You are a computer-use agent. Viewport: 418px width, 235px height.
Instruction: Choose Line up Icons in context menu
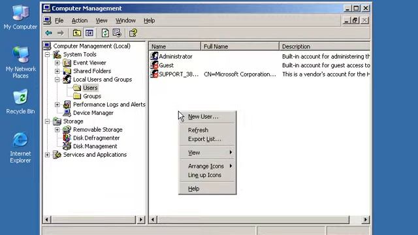click(x=207, y=175)
